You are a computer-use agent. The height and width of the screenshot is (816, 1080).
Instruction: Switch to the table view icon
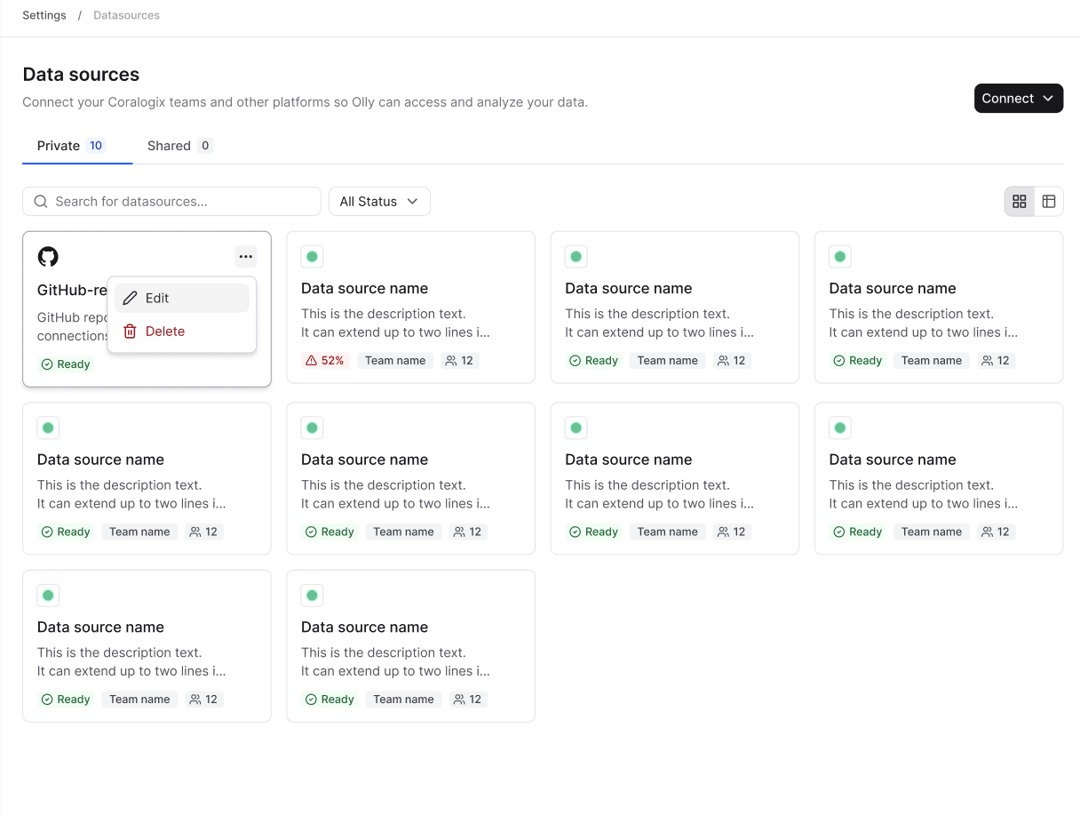coord(1049,201)
